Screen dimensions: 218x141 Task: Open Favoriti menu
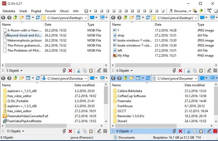click(x=51, y=11)
